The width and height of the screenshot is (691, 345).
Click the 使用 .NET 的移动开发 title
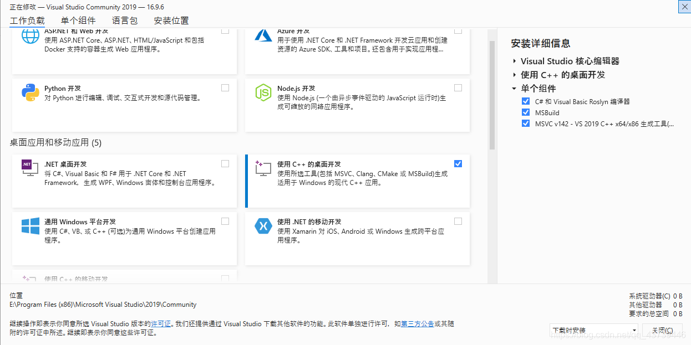coord(309,222)
